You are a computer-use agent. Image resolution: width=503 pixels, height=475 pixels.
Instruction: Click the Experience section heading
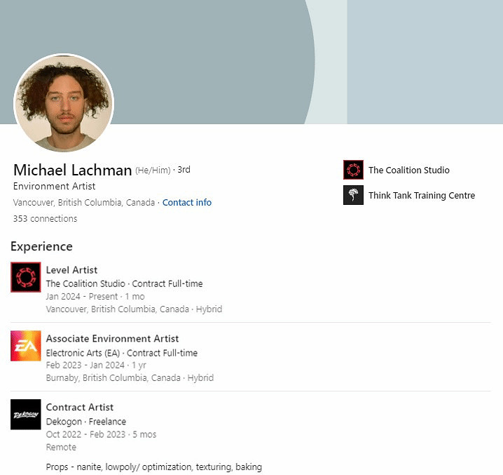pyautogui.click(x=41, y=246)
